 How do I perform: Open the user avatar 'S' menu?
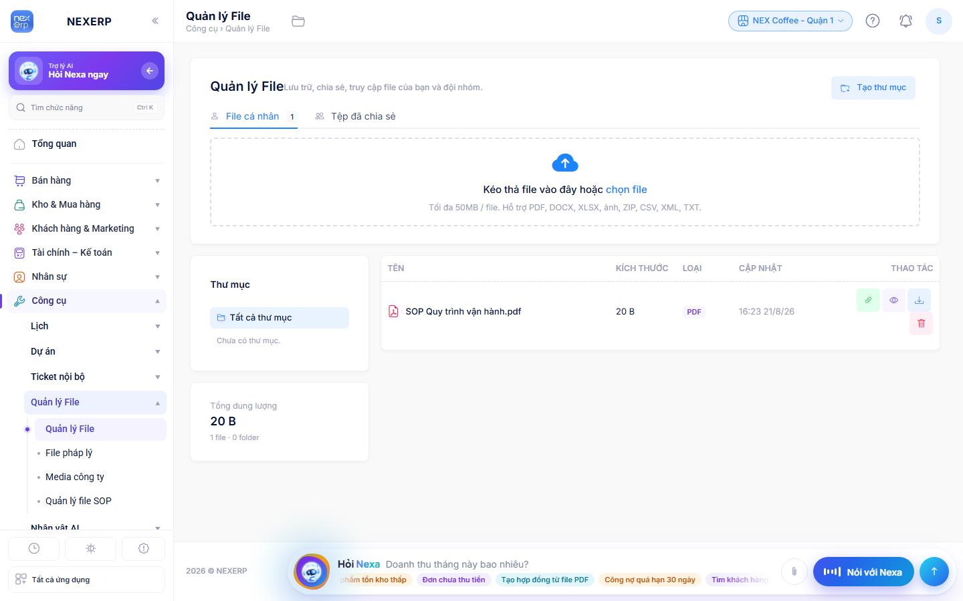pos(939,21)
